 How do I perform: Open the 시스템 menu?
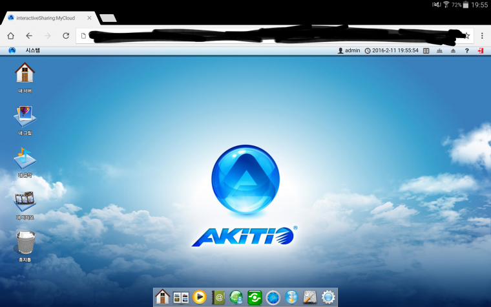(x=32, y=50)
